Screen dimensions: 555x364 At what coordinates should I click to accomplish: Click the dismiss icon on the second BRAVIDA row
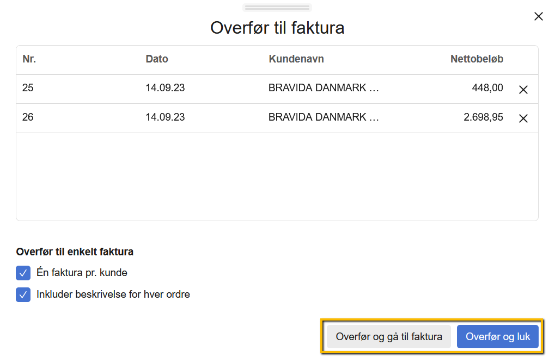[x=523, y=118]
